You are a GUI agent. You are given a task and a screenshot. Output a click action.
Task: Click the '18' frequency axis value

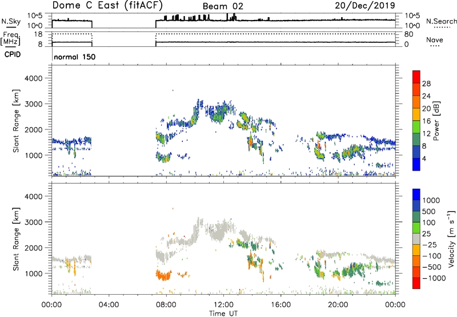[x=38, y=34]
